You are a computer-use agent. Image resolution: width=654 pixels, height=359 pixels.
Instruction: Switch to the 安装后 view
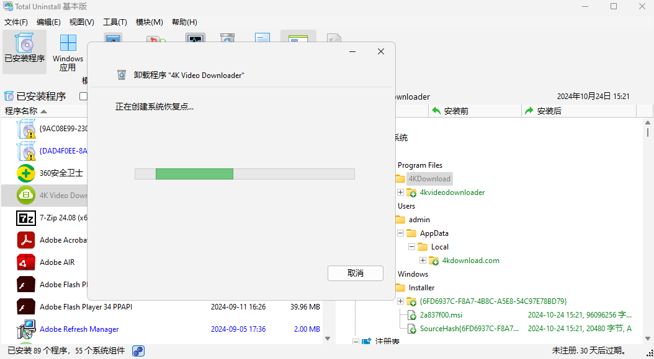[x=578, y=111]
